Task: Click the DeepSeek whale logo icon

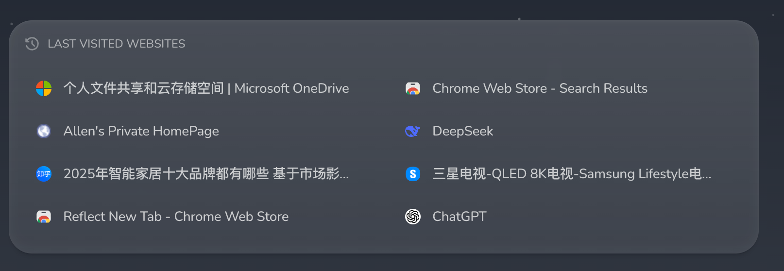Action: point(413,131)
